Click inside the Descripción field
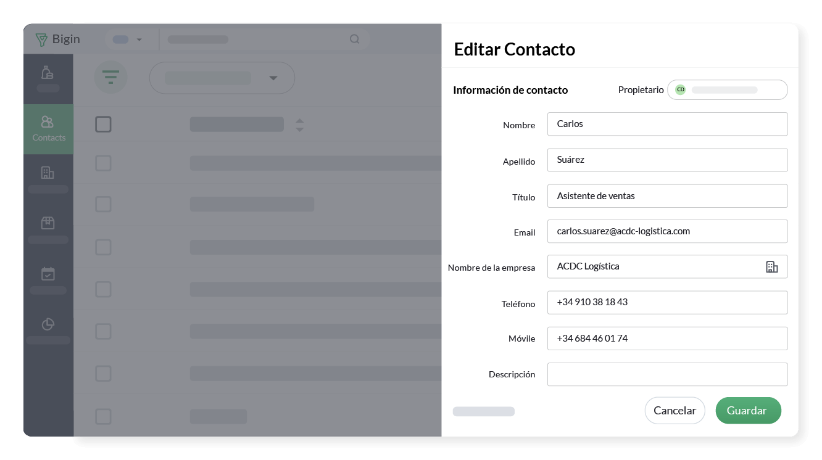The height and width of the screenshot is (460, 822). (x=667, y=374)
